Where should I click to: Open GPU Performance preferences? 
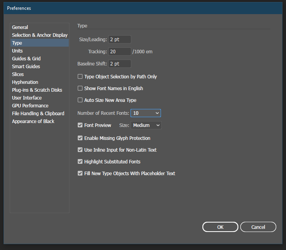[x=30, y=106]
